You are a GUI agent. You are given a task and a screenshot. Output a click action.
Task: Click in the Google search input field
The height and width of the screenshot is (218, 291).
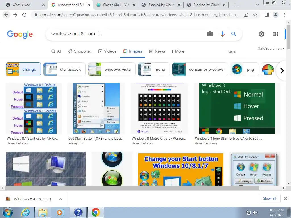126,34
